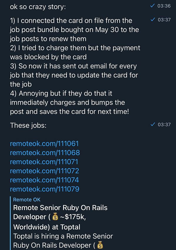
Task: Click the 03:36 timestamp
Action: 164,6
